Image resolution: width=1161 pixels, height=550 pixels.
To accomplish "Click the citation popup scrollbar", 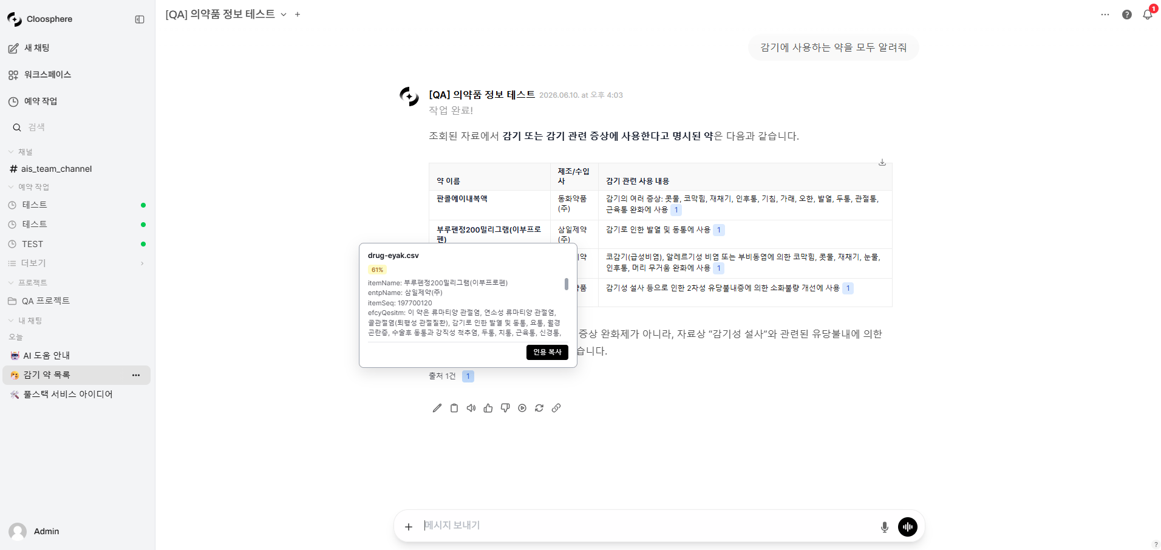I will click(x=567, y=284).
